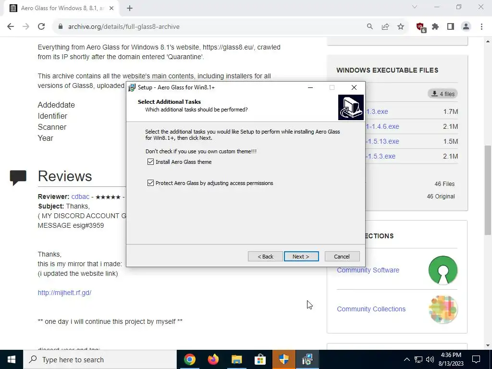
Task: Click the search magnifier in address bar
Action: click(x=370, y=27)
